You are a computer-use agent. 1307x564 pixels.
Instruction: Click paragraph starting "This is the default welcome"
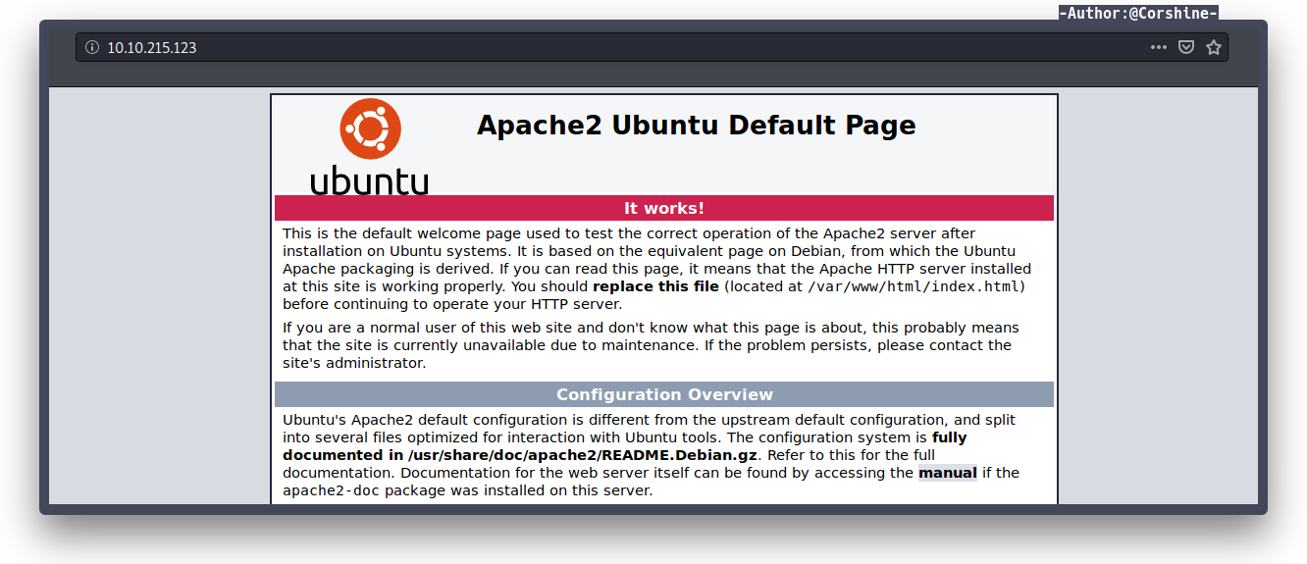(x=655, y=269)
